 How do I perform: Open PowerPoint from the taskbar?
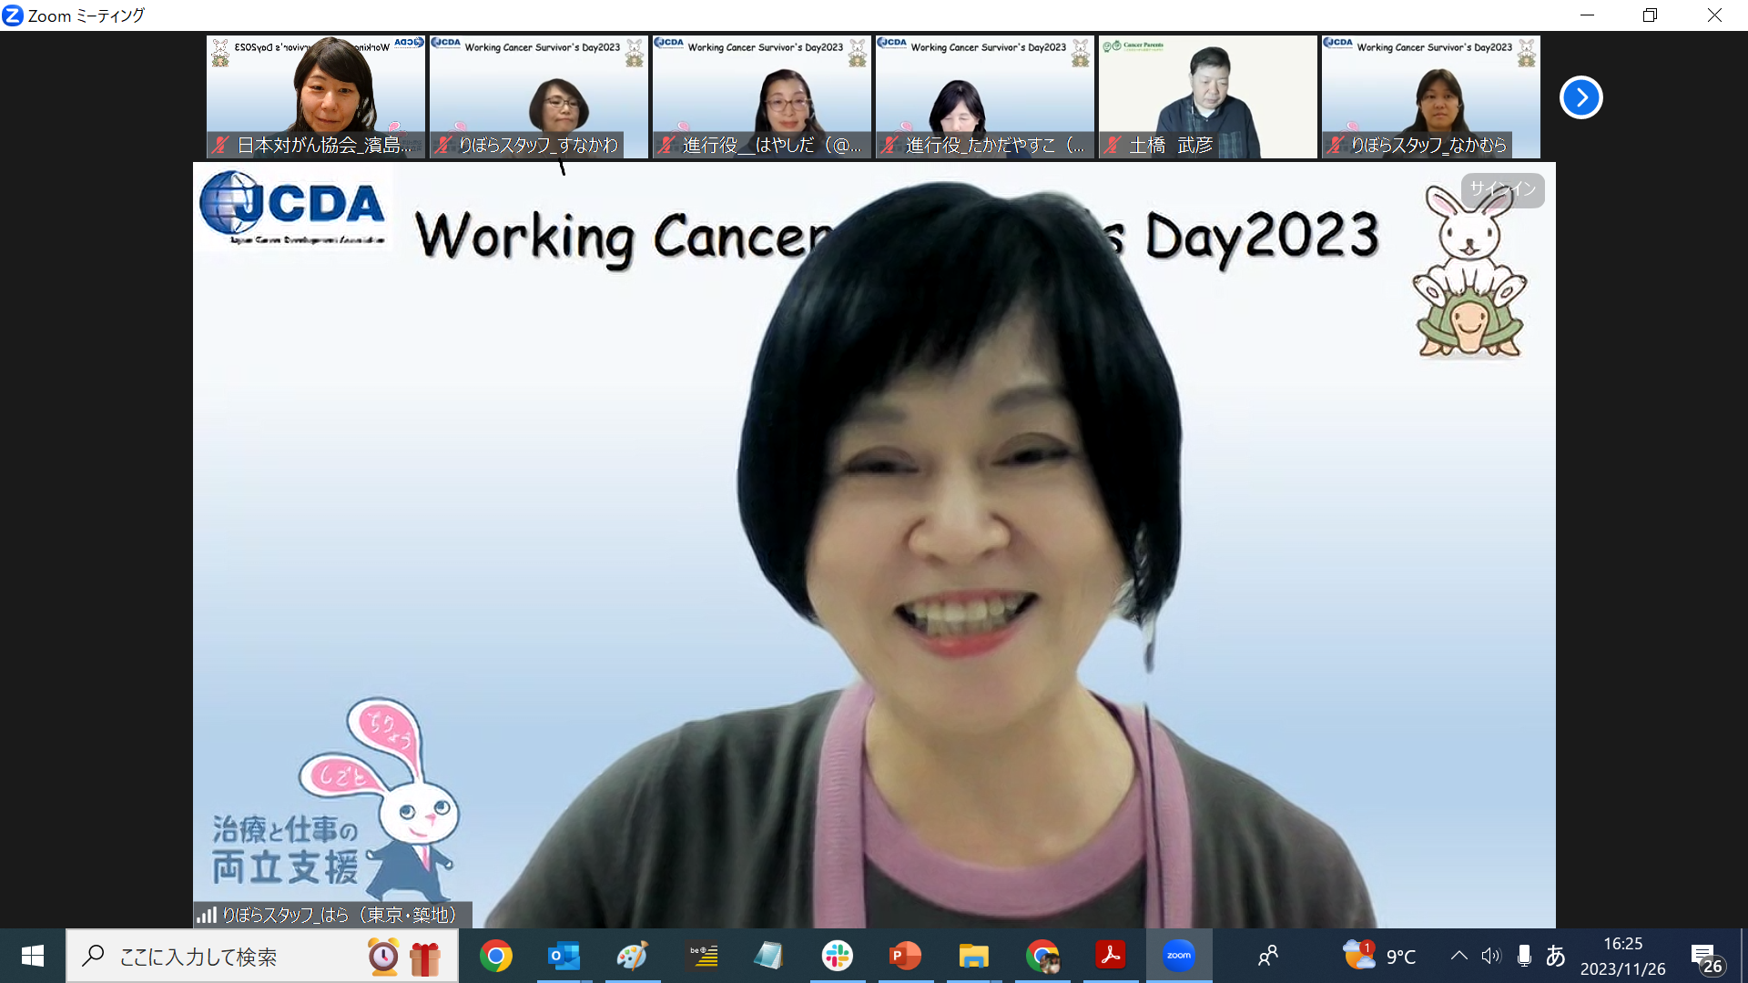coord(905,956)
